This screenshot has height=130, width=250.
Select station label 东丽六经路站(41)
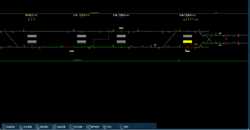[x=187, y=15]
